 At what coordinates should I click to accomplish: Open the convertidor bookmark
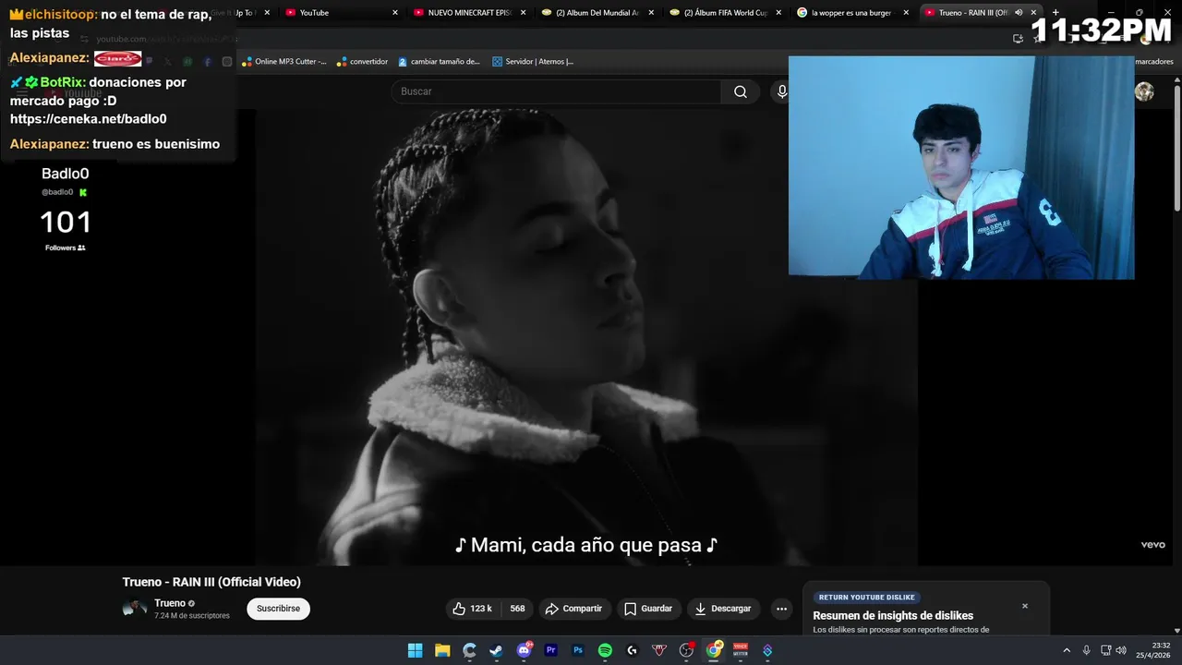tap(363, 62)
